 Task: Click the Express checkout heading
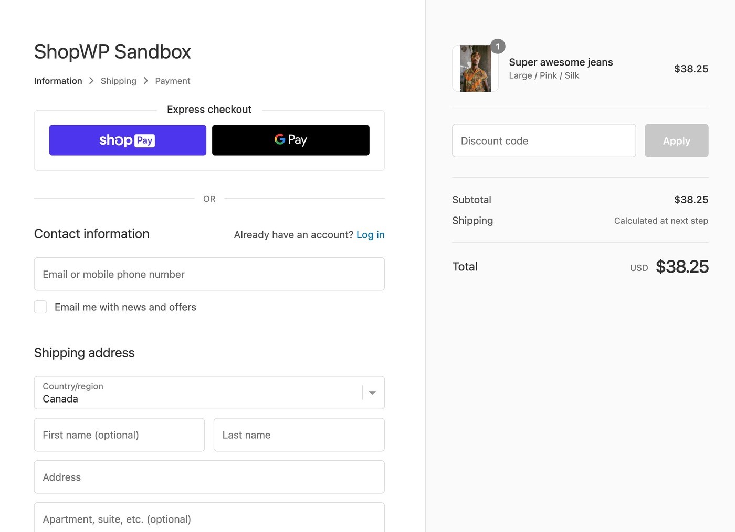click(x=209, y=109)
